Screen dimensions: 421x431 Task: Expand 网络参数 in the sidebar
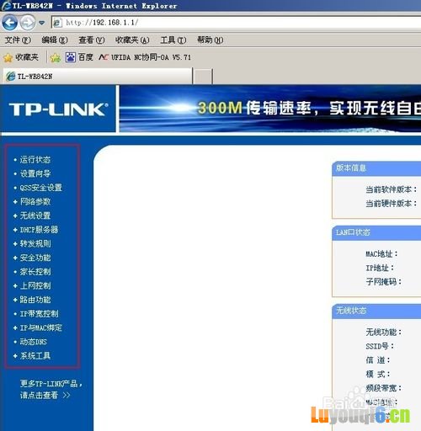(35, 202)
